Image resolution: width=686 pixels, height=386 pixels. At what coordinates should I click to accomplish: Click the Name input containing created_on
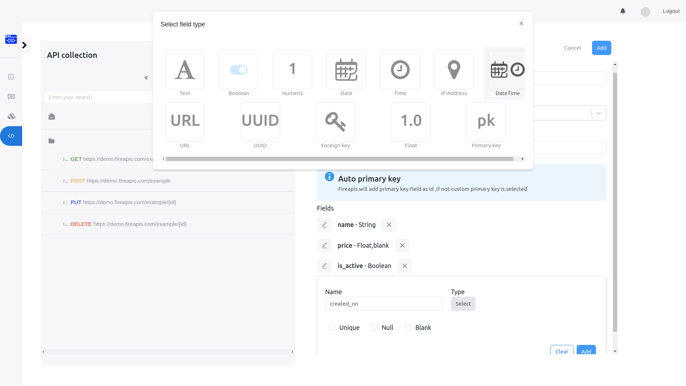coord(384,304)
